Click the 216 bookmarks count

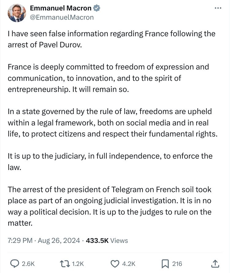tap(177, 264)
